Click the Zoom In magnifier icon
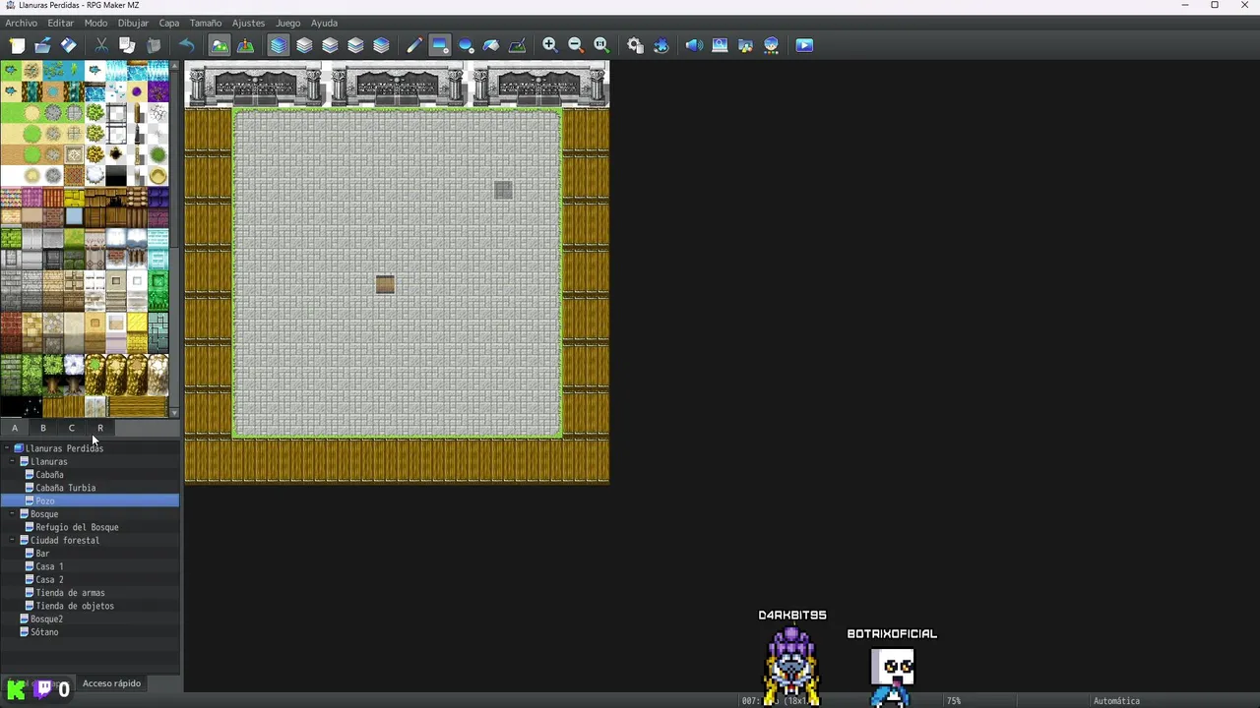The width and height of the screenshot is (1260, 708). 550,45
